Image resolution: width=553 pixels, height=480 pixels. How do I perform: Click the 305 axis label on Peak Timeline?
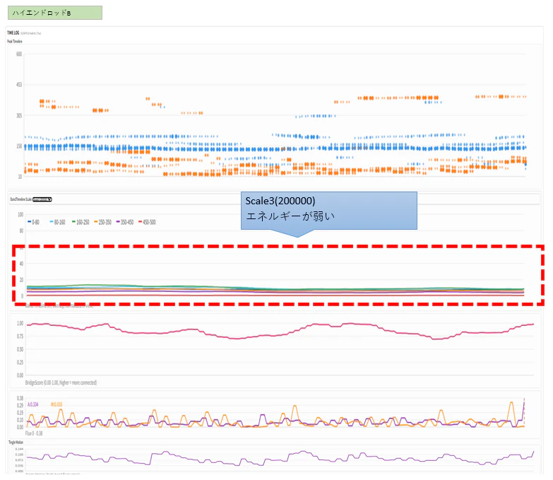tap(19, 116)
